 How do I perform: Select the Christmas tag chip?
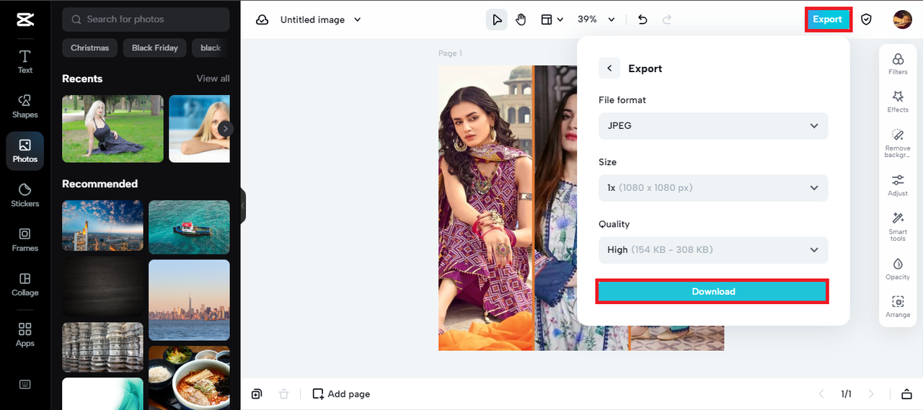pyautogui.click(x=90, y=48)
